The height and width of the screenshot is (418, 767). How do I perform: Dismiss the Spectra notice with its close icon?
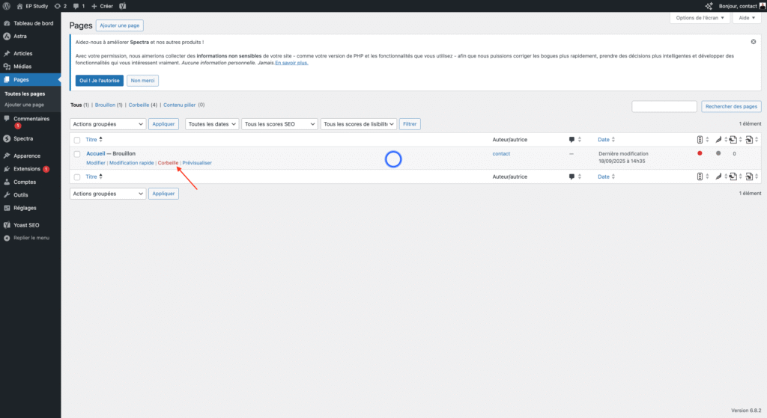point(754,42)
